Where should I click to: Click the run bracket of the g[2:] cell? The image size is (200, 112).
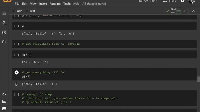17,55
